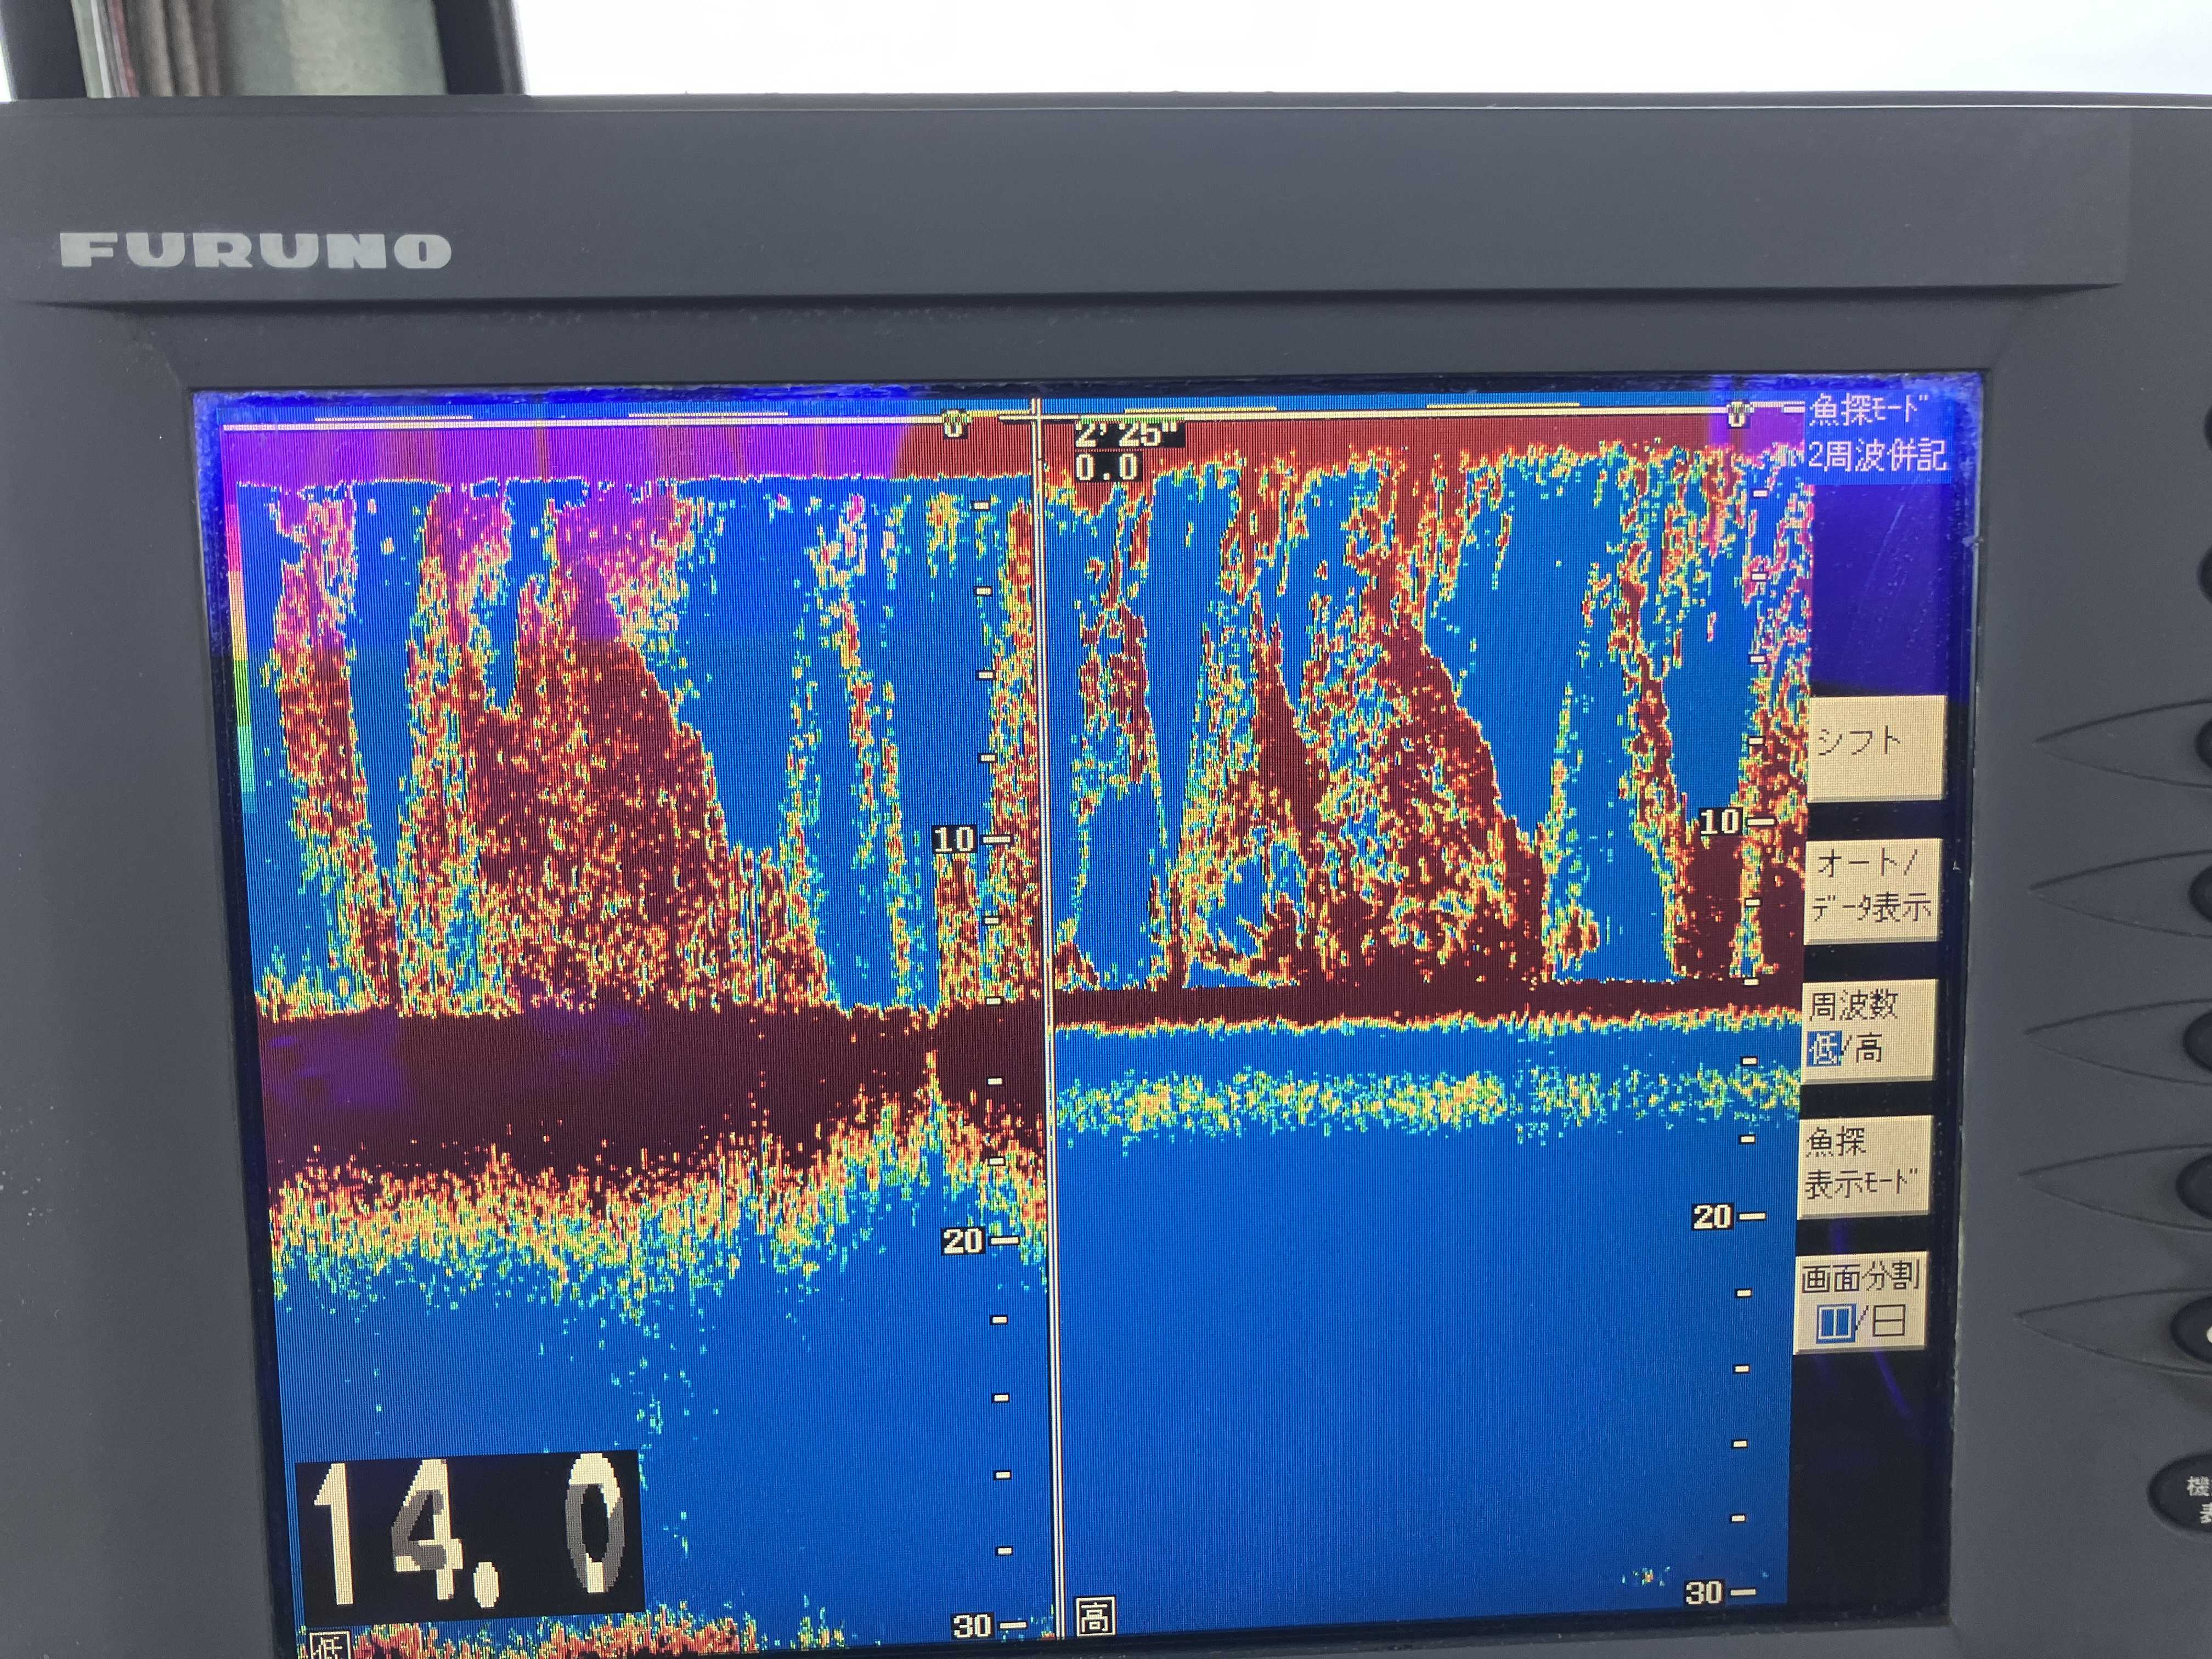Click the 2周波併記 mode label

[1876, 456]
